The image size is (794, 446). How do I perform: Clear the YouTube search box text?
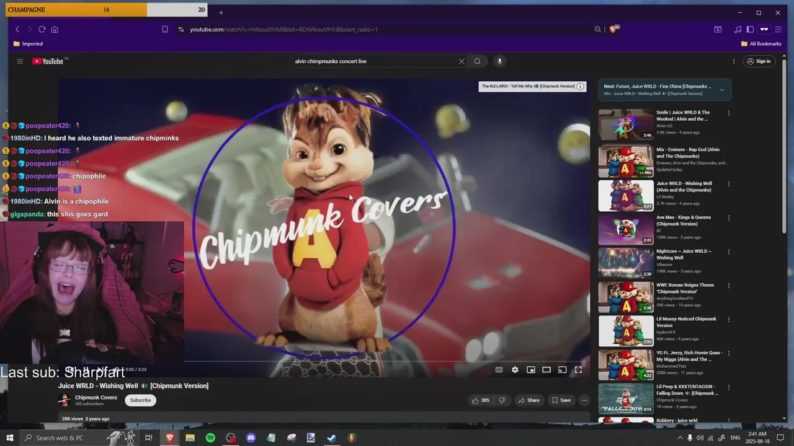click(462, 61)
